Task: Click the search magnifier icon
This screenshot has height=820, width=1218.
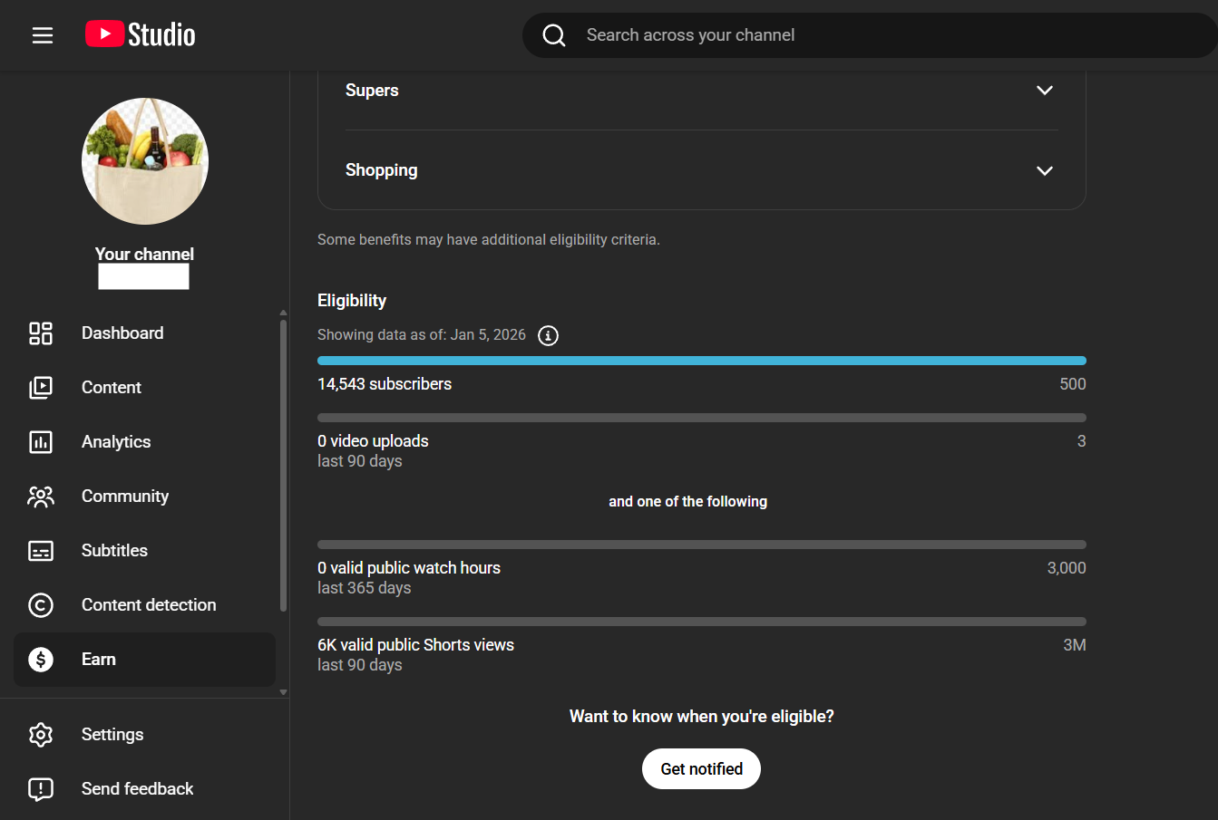Action: tap(554, 35)
